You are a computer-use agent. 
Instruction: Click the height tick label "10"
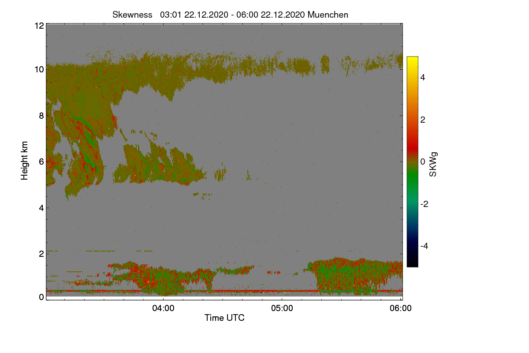(39, 69)
